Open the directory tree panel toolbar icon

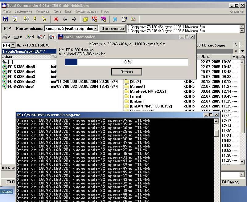(15, 19)
